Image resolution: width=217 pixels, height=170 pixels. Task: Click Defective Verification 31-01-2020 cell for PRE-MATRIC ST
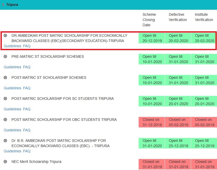pyautogui.click(x=178, y=59)
